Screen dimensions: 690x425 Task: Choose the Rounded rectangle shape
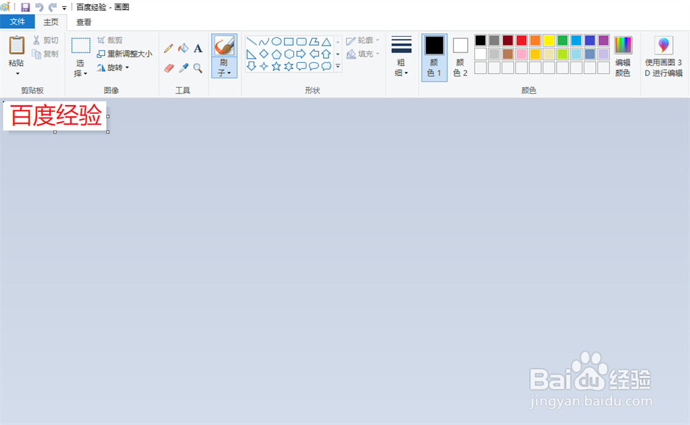point(302,42)
